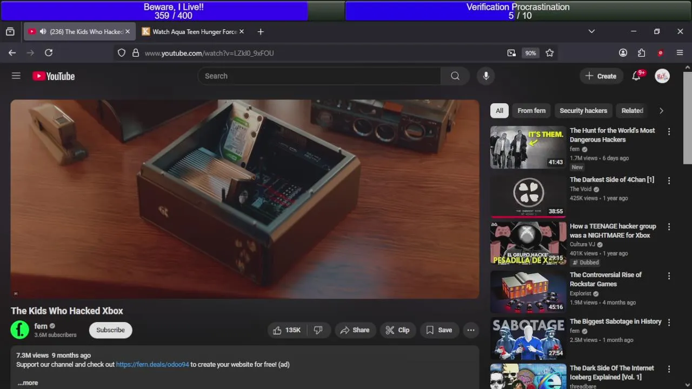The image size is (692, 389).
Task: Save the video to a playlist
Action: (x=439, y=330)
